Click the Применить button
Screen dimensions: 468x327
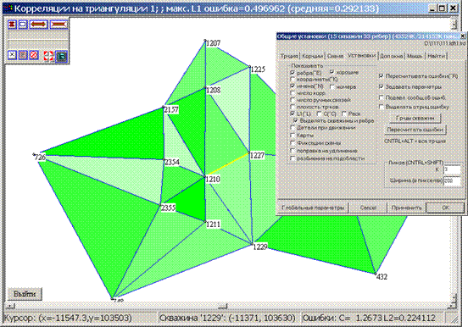(x=406, y=208)
